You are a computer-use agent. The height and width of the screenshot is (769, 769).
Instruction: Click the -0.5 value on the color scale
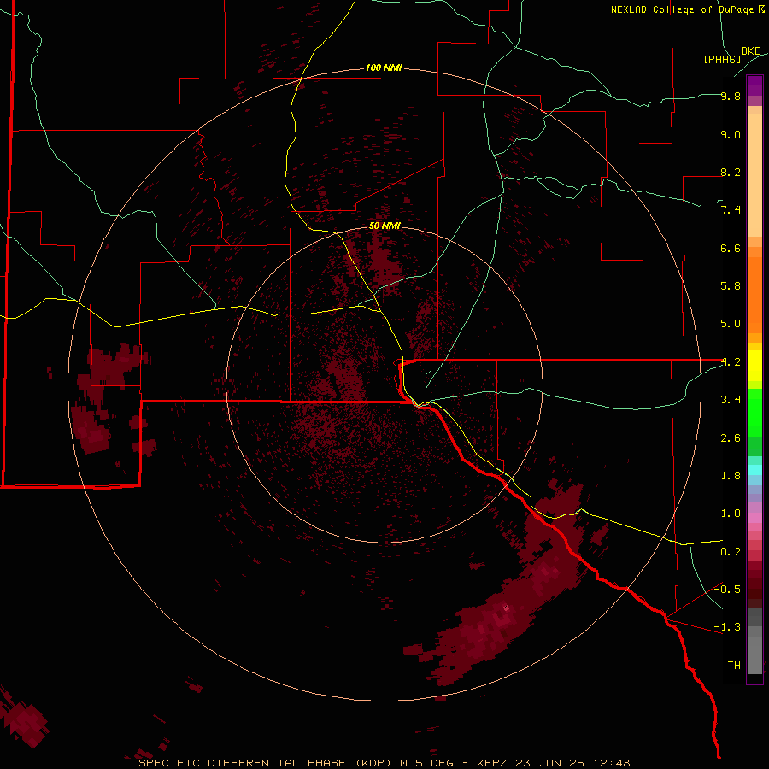click(x=727, y=590)
